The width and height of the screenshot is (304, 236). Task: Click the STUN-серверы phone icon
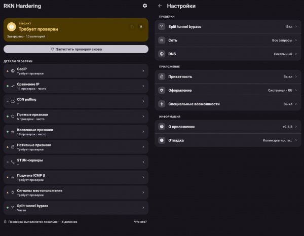coord(13,162)
